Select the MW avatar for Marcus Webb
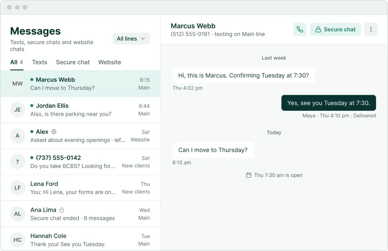 click(18, 84)
